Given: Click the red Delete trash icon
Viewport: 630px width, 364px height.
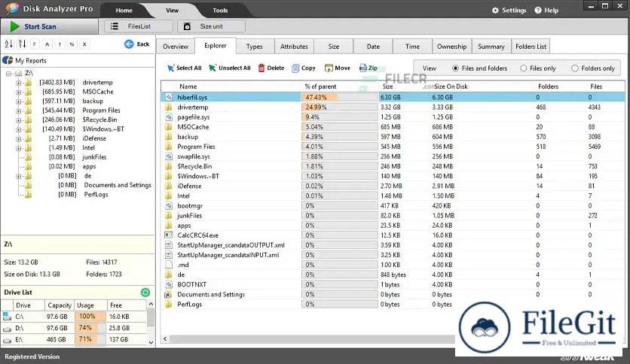Looking at the screenshot, I should click(x=261, y=68).
